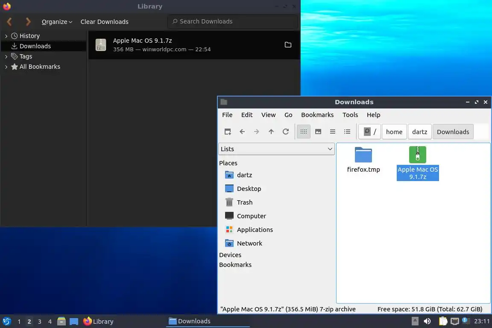Click the Devices heading in side pane

tap(230, 255)
